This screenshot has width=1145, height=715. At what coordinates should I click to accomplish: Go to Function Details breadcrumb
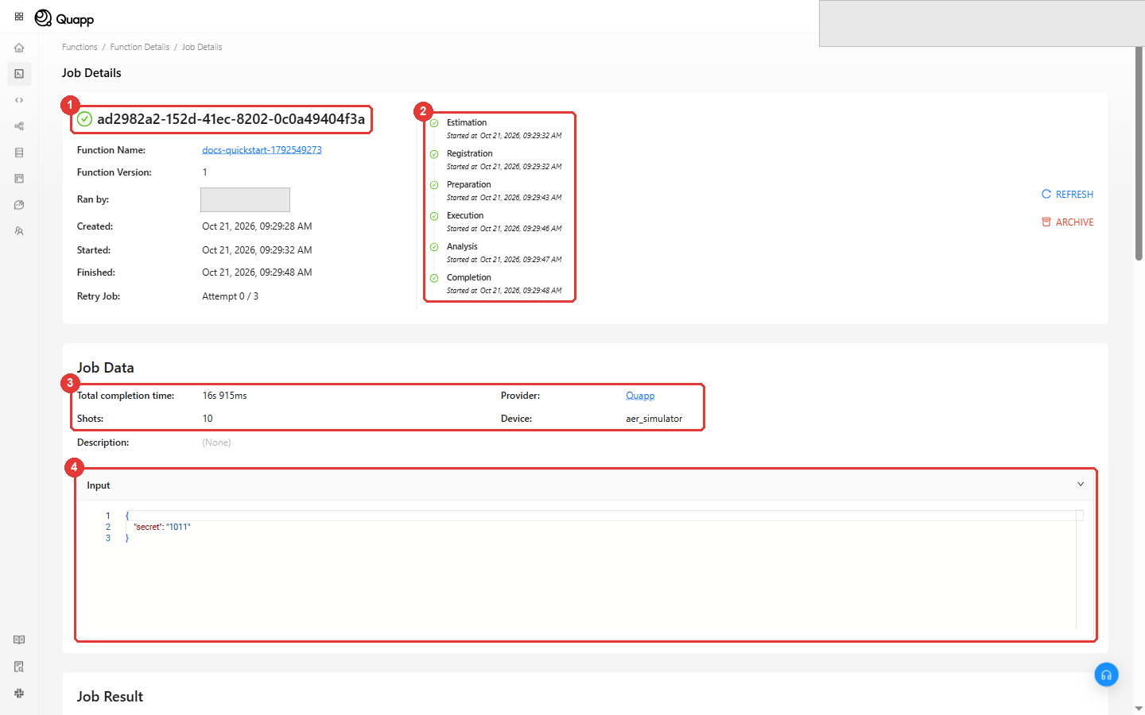140,47
